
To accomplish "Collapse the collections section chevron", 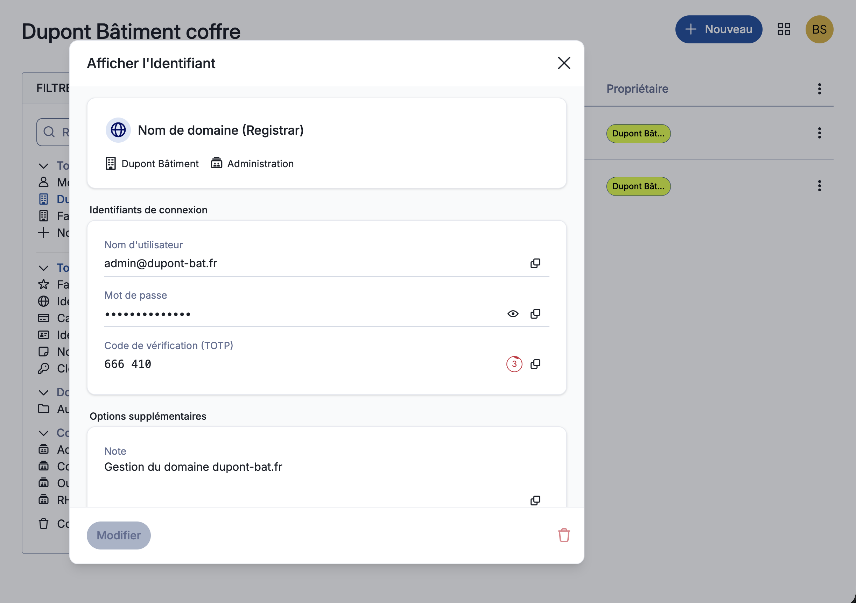I will click(44, 433).
